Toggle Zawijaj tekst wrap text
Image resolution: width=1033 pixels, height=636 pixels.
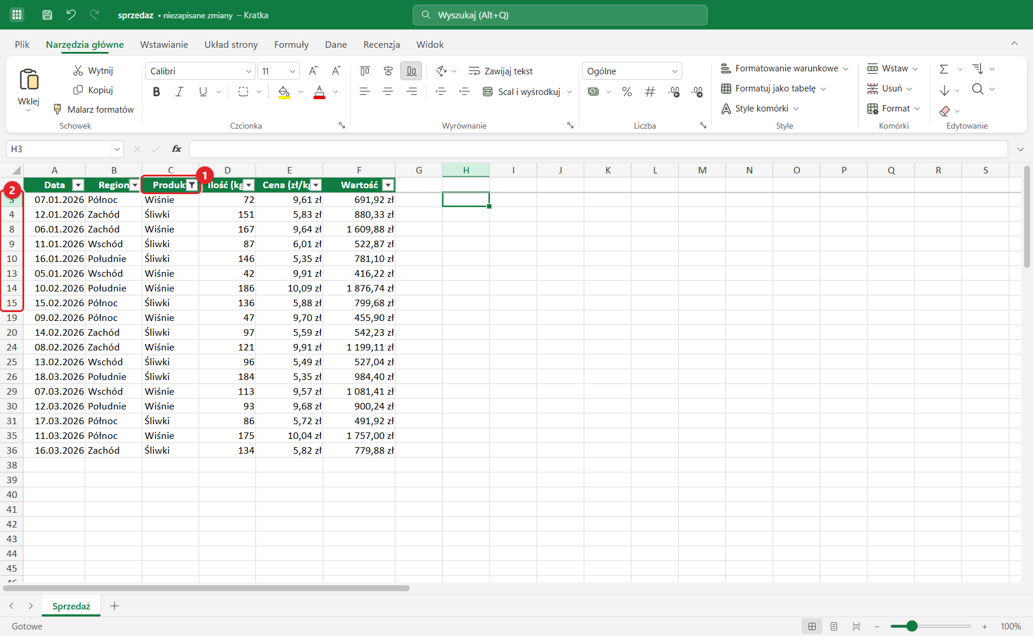[501, 71]
